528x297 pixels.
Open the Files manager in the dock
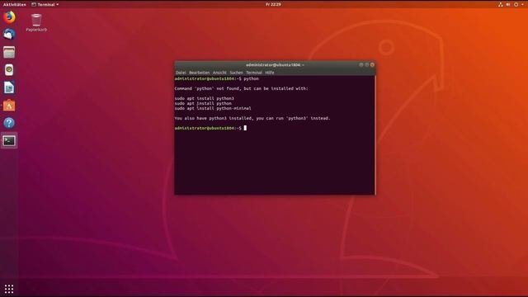pyautogui.click(x=9, y=52)
